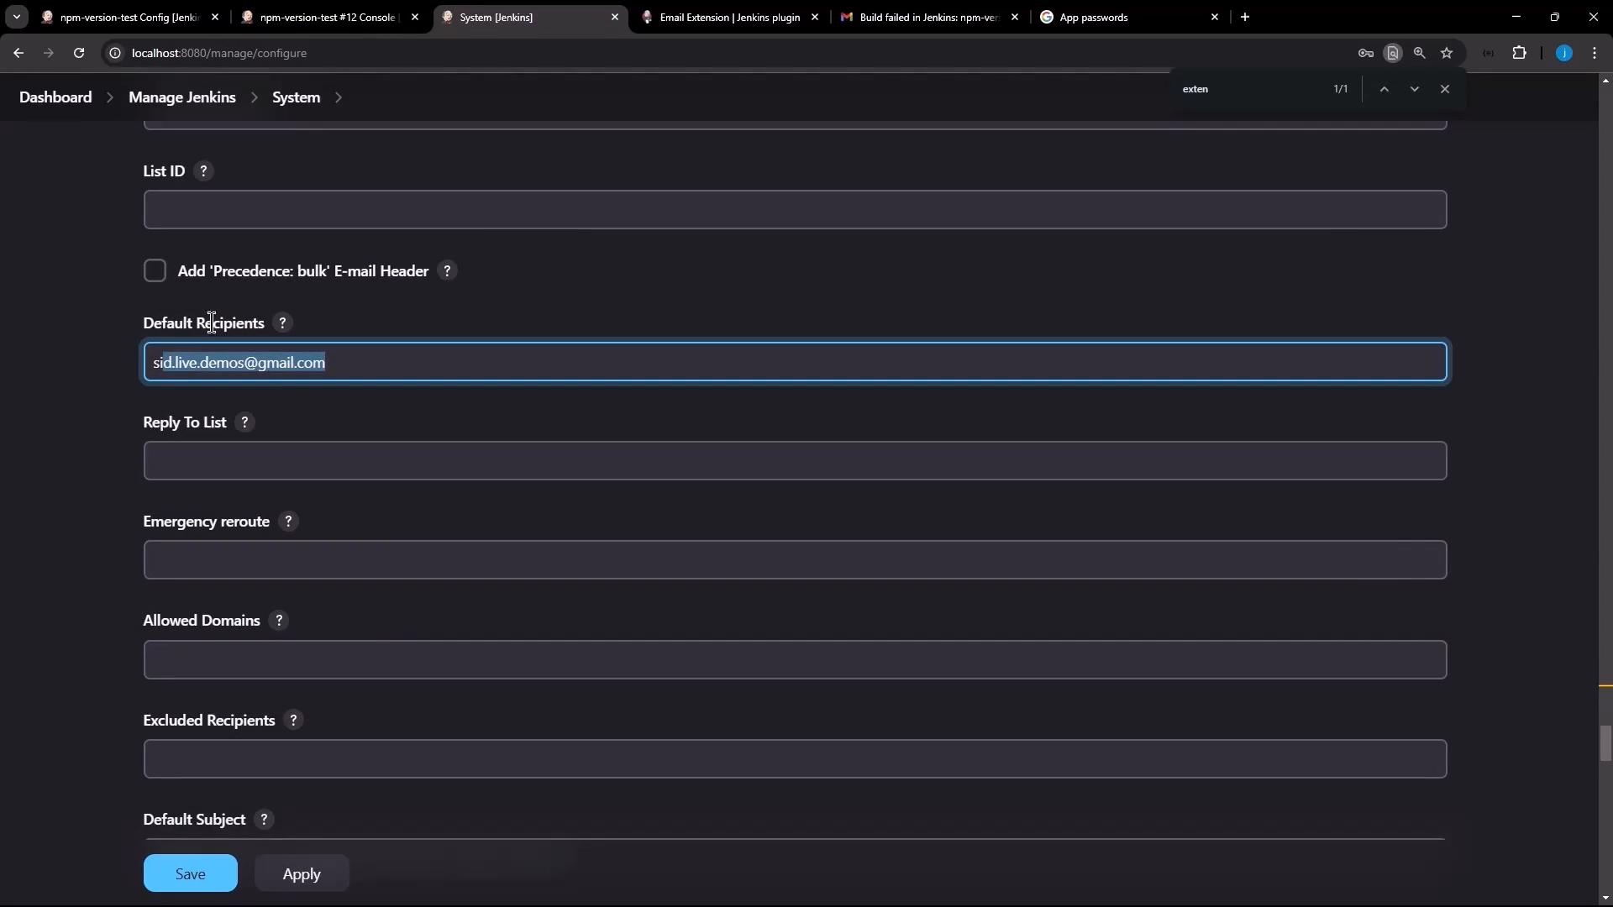
Task: Show help for Allowed Domains
Action: click(x=280, y=621)
